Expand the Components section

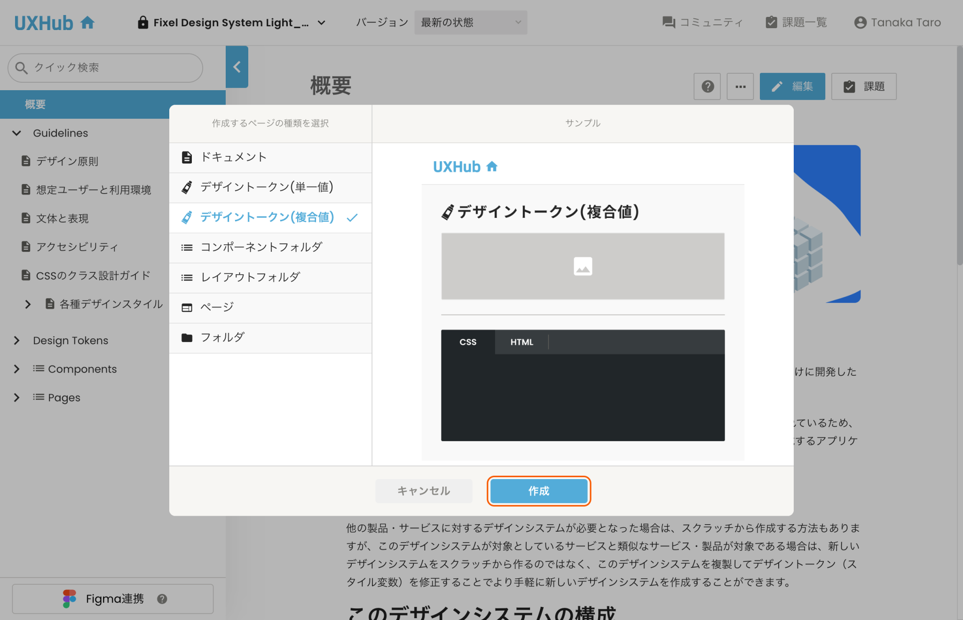[x=17, y=369]
